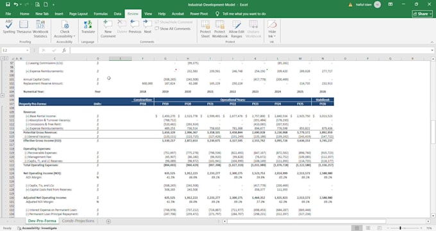The width and height of the screenshot is (436, 231).
Task: Run the Spelling check
Action: click(x=9, y=27)
